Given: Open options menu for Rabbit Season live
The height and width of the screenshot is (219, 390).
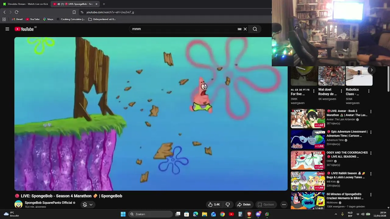Looking at the screenshot, I should pos(371,174).
